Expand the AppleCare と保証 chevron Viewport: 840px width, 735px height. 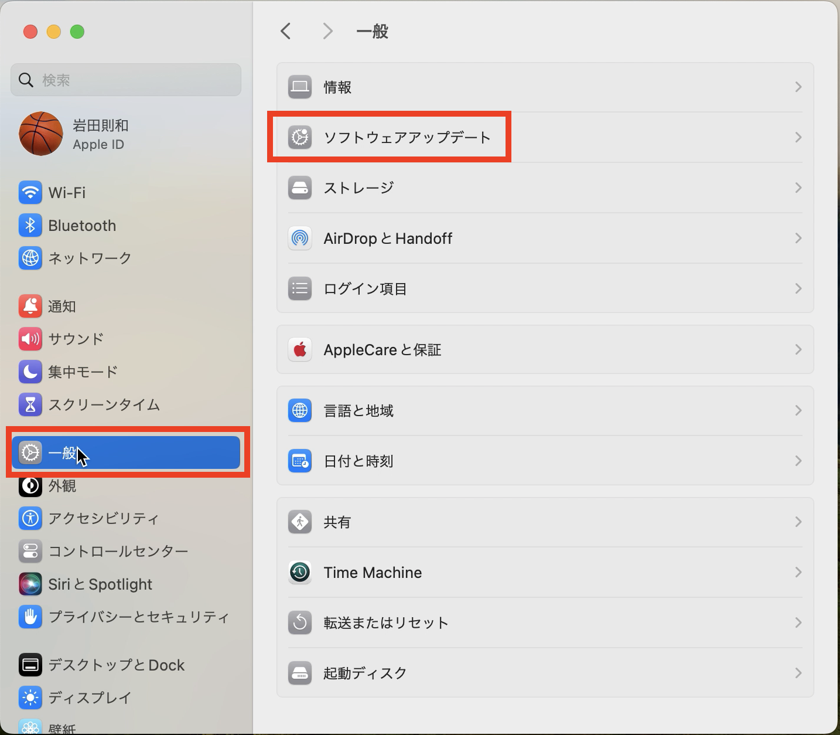(x=798, y=349)
